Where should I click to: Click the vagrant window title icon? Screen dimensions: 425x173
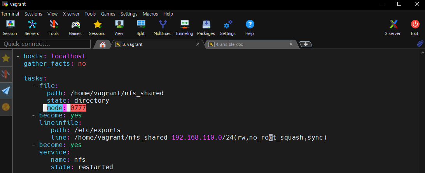tap(5, 4)
